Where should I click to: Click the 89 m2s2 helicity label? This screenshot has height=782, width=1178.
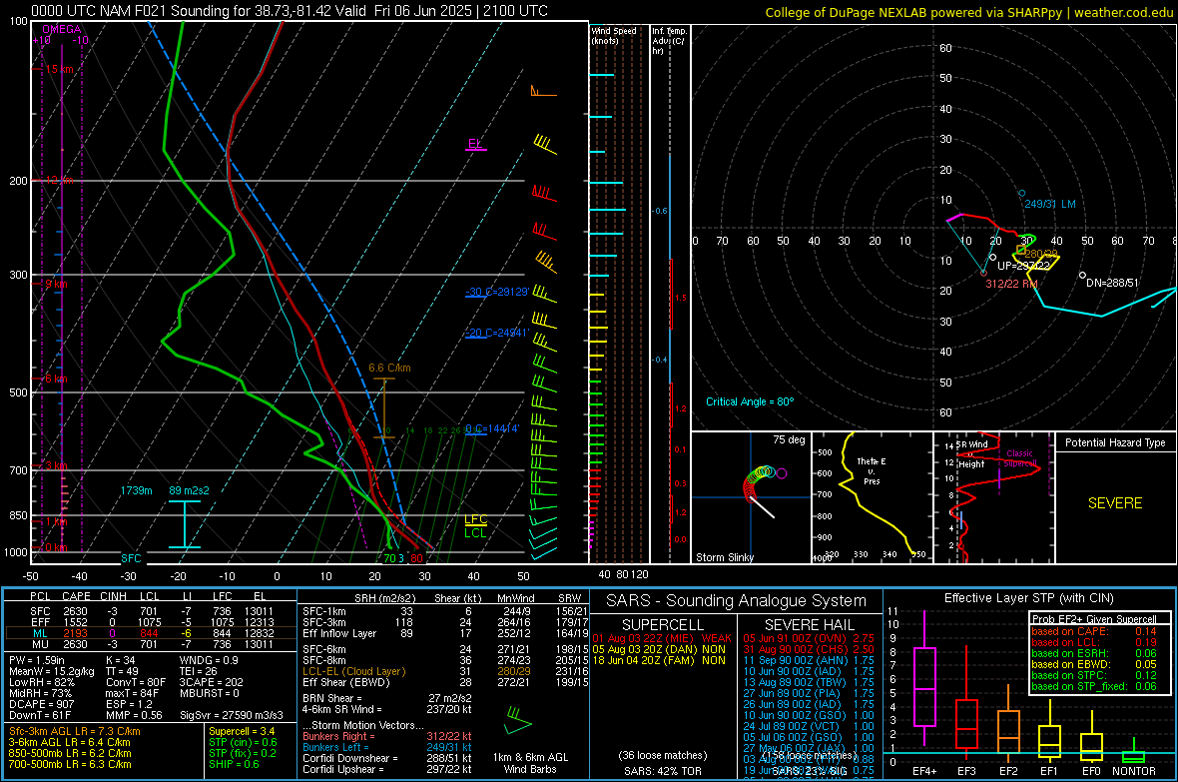pyautogui.click(x=190, y=490)
